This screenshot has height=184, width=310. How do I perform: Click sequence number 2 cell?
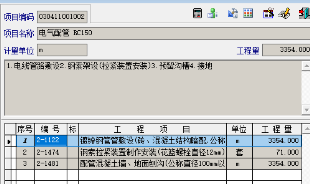pos(25,152)
